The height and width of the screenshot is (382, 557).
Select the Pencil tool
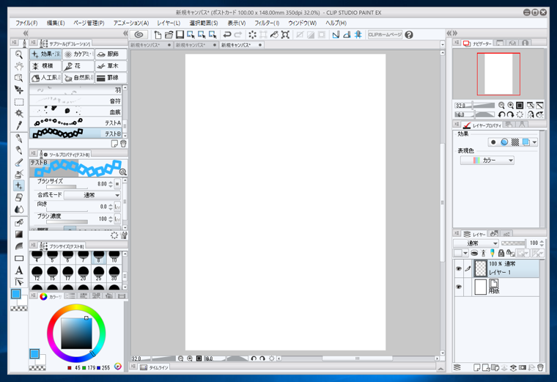pyautogui.click(x=19, y=150)
